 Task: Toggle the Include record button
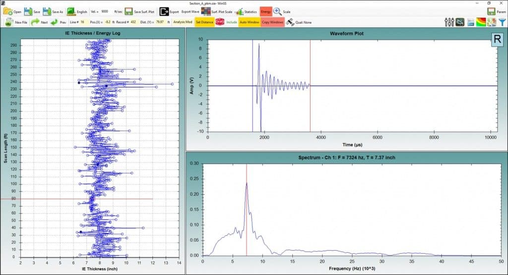pos(219,22)
